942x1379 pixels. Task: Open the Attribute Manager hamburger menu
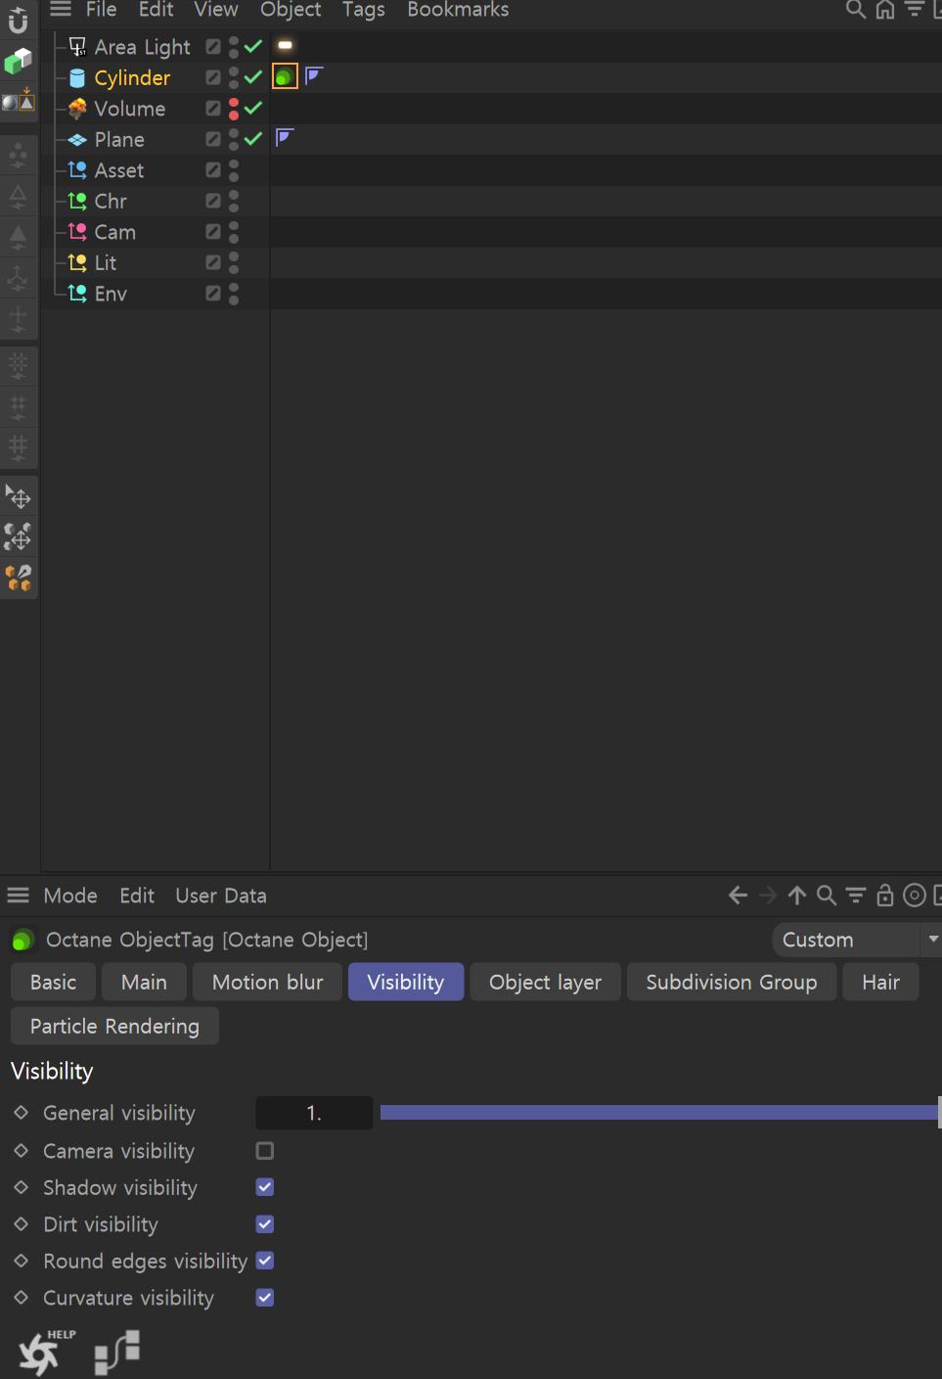pyautogui.click(x=18, y=896)
